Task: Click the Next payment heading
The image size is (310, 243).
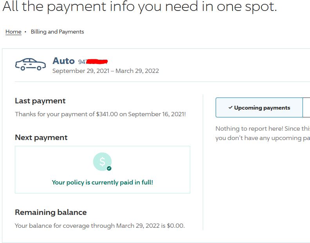Action: (41, 138)
